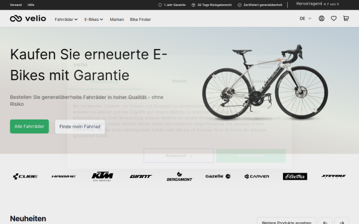Click the velio logo in header
The width and height of the screenshot is (359, 224).
click(28, 19)
